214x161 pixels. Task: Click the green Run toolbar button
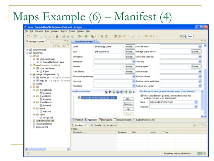86,36
